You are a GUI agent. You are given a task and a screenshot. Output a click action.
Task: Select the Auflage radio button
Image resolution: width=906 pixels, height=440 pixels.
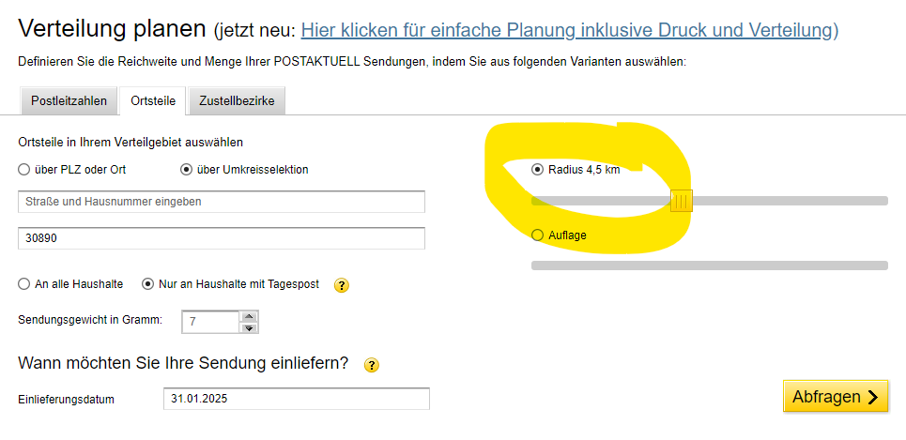tap(537, 235)
